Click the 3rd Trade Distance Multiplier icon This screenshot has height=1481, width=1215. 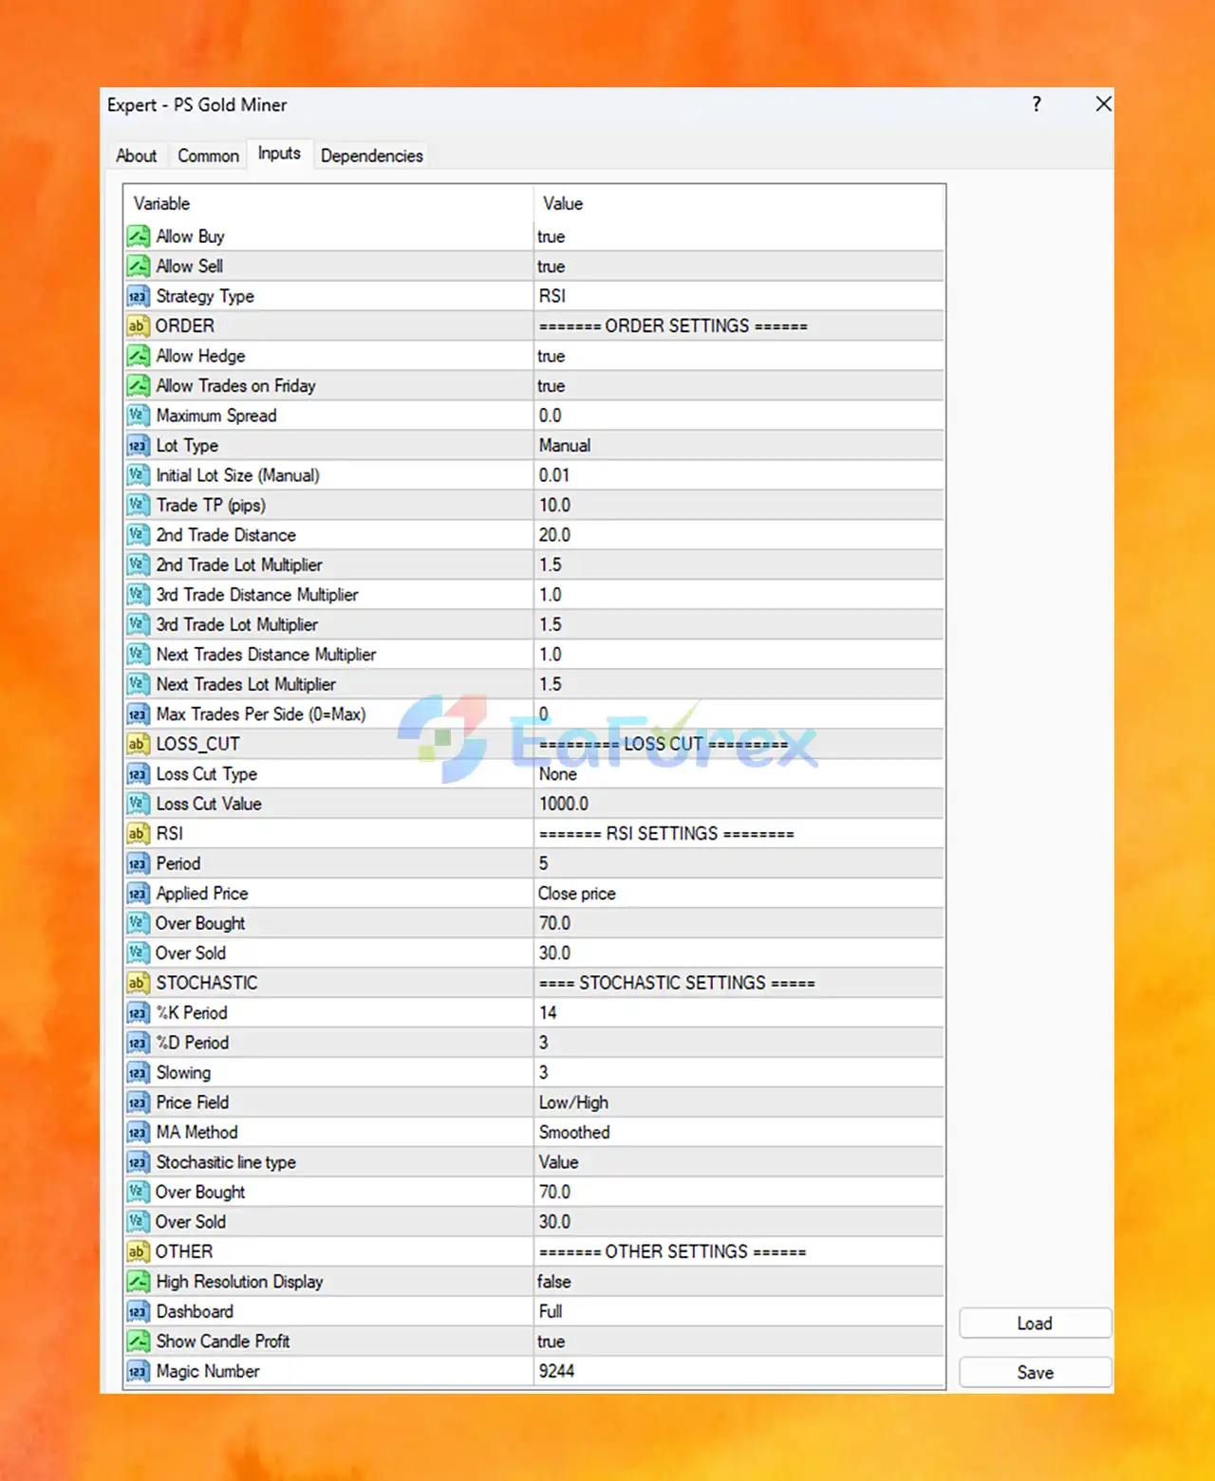point(139,595)
